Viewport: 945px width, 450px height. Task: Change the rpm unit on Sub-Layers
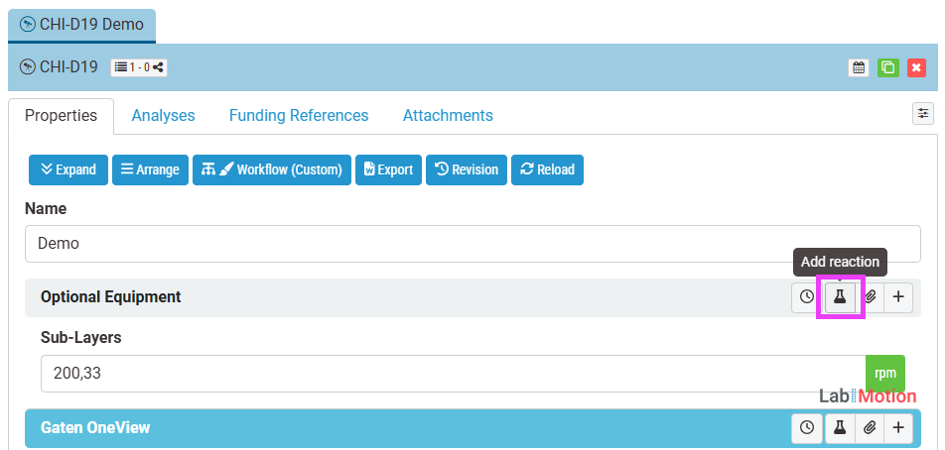pyautogui.click(x=884, y=374)
